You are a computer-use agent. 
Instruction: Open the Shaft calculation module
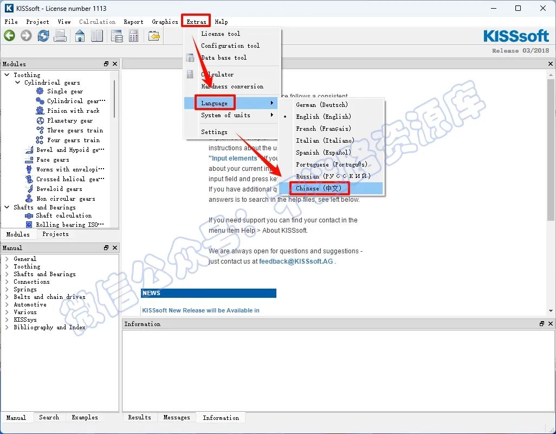[59, 215]
